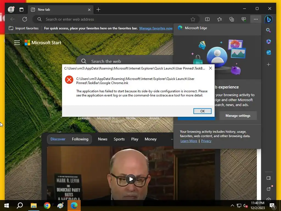Play the news video thumbnail

click(131, 179)
